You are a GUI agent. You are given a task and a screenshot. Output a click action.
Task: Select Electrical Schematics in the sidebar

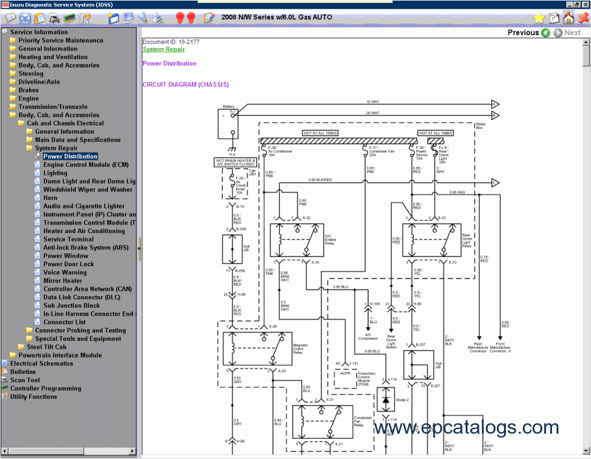click(x=42, y=364)
